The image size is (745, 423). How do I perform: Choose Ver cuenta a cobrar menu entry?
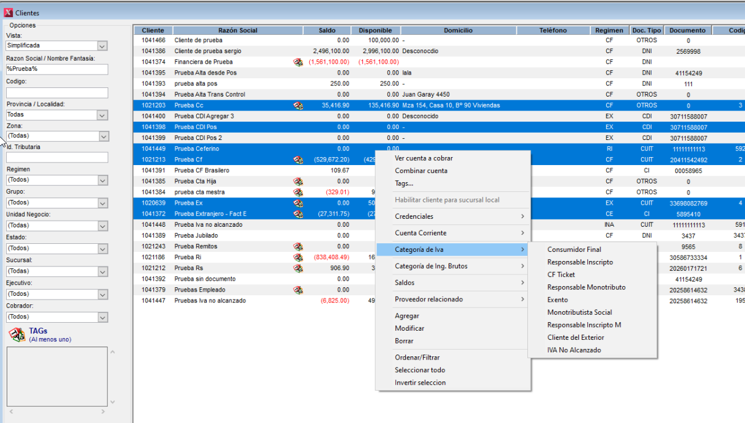click(x=424, y=158)
